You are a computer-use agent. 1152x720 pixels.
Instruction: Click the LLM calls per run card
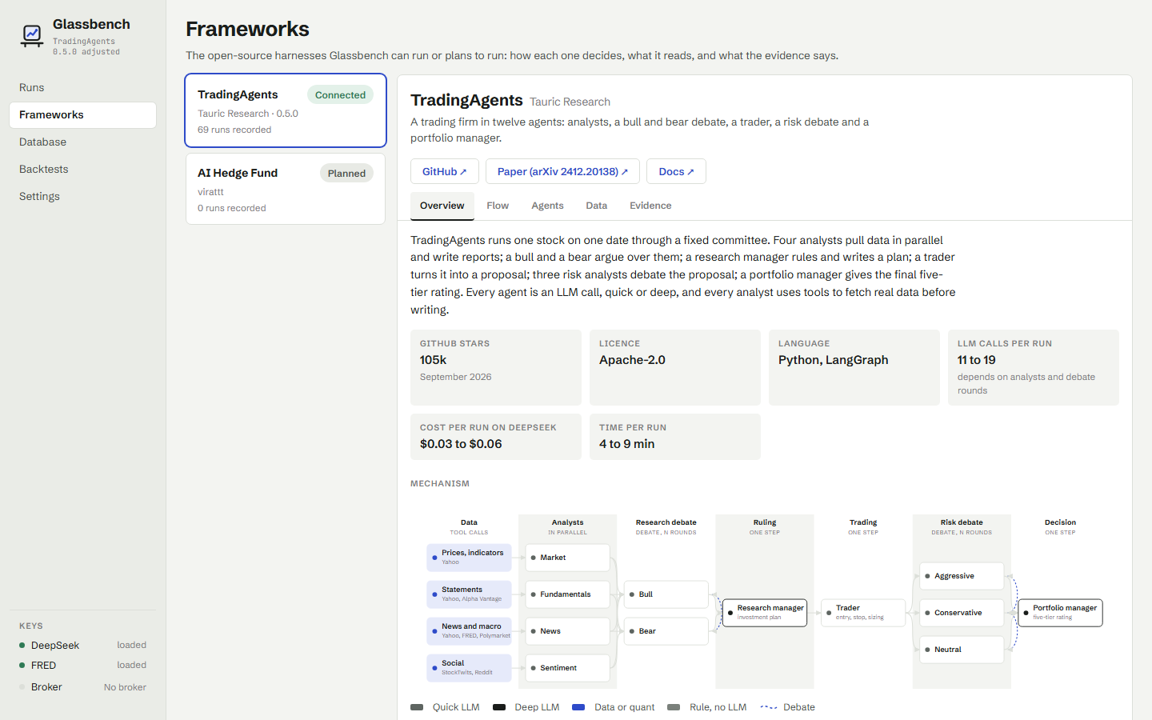click(1034, 367)
